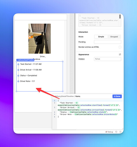
Task: Click the Hidden value field showing false
Action: [x=107, y=59]
